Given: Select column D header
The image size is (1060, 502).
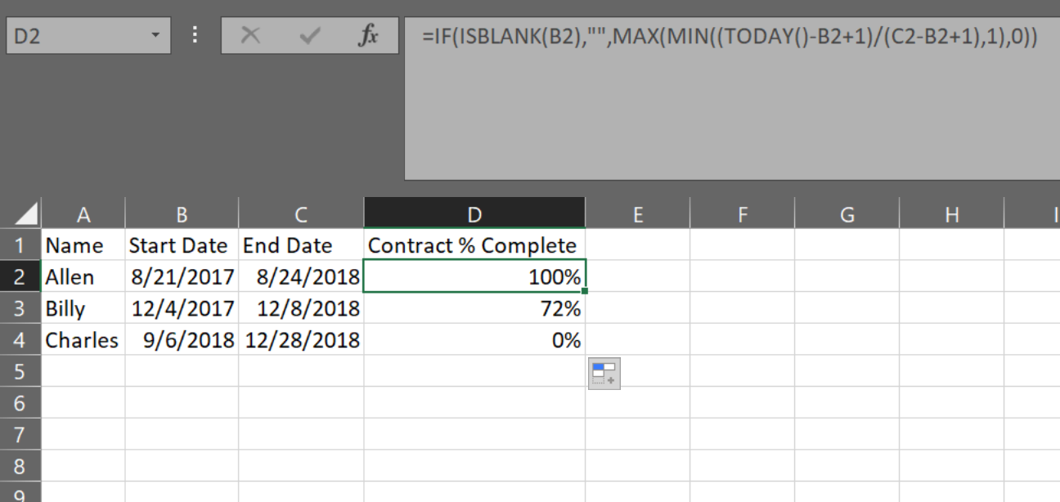Looking at the screenshot, I should pyautogui.click(x=474, y=214).
